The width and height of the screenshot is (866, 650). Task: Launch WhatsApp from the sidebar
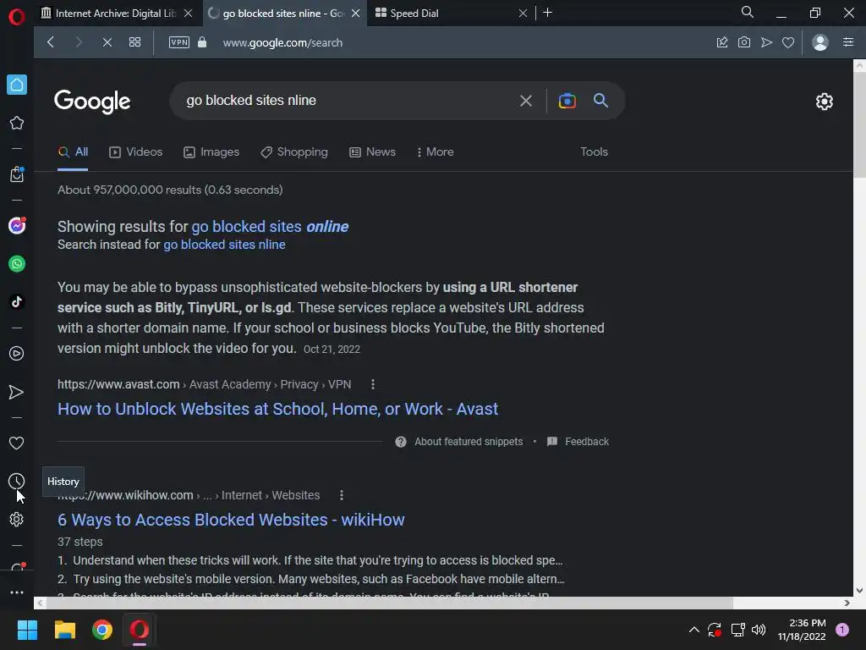coord(17,264)
